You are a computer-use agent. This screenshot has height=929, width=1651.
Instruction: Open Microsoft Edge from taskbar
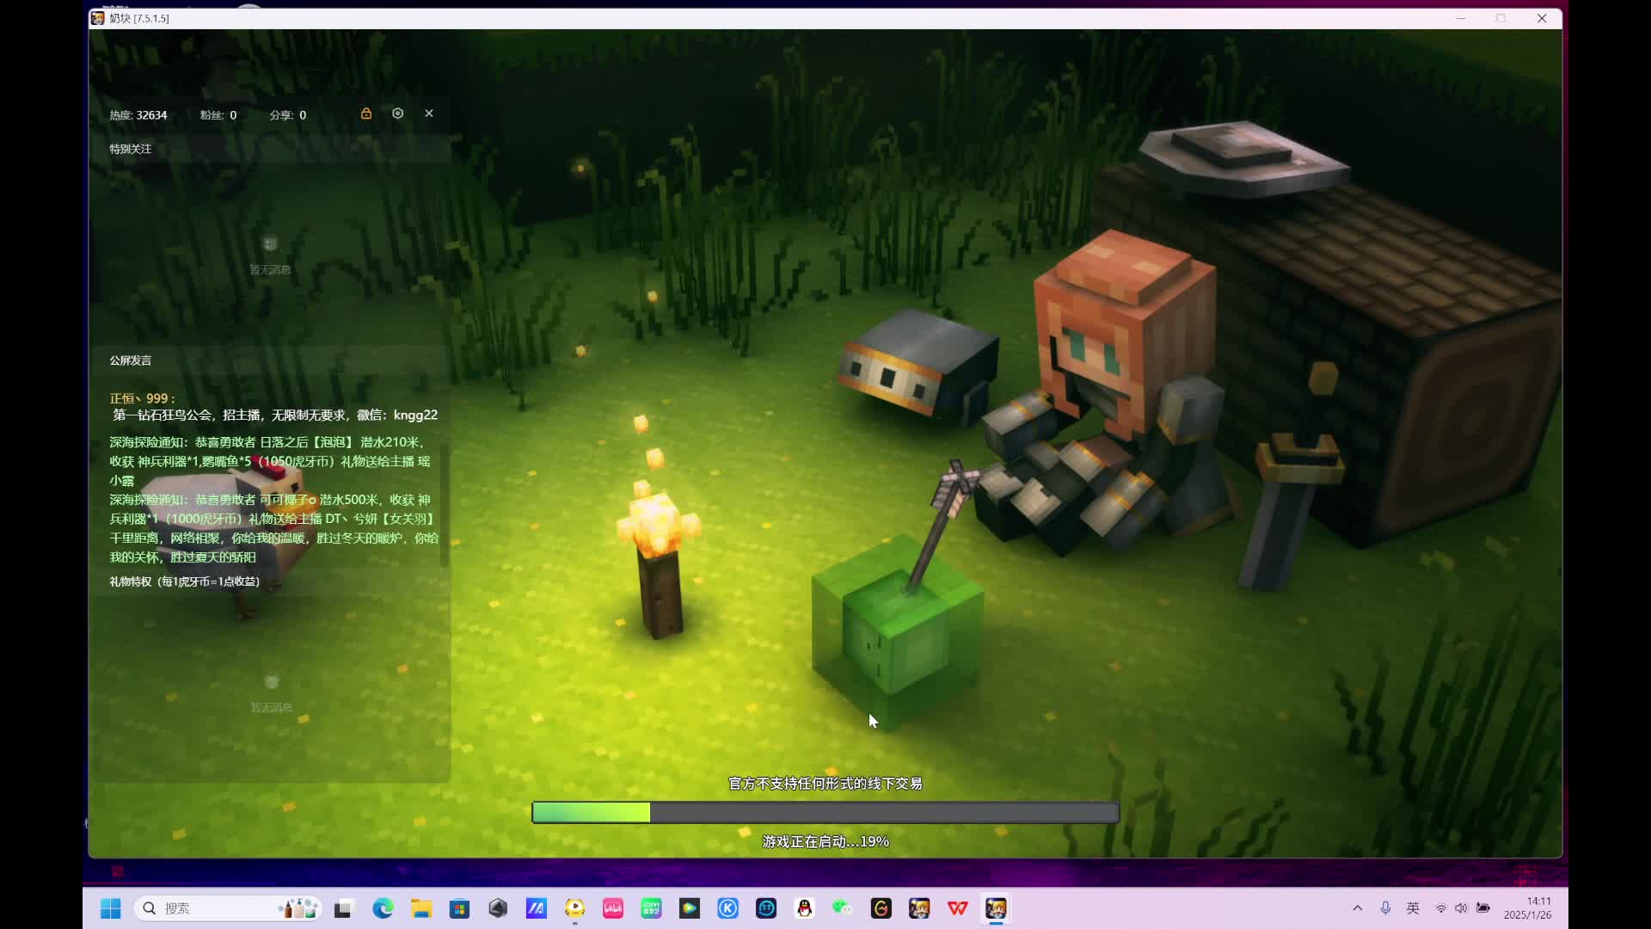pos(383,908)
